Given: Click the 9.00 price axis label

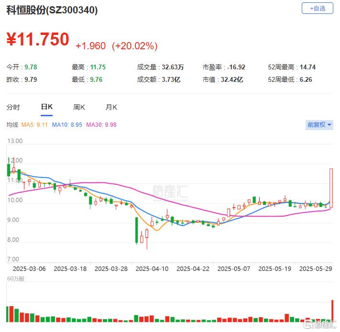Looking at the screenshot, I should click(x=13, y=220).
